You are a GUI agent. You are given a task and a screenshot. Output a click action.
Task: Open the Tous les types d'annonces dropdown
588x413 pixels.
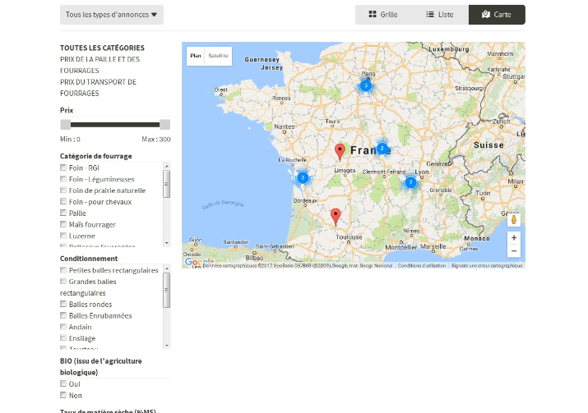112,15
